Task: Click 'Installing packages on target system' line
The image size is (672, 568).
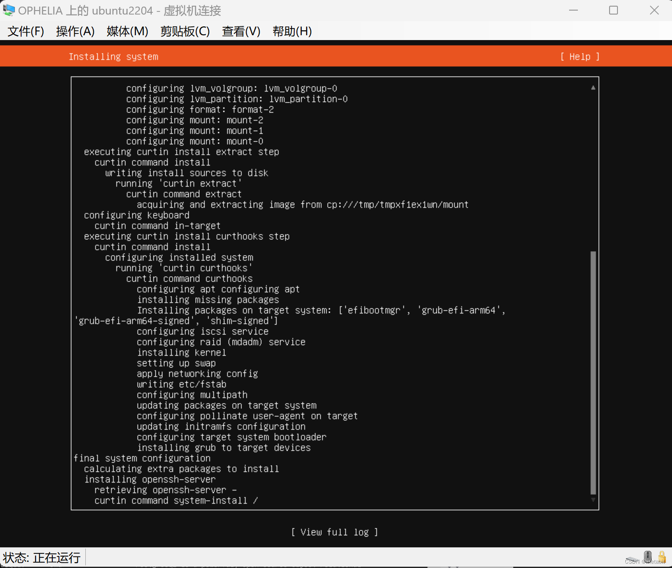Action: pos(321,310)
